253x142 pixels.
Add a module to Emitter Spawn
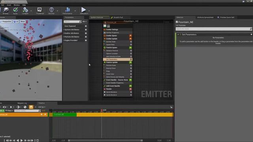[130, 35]
